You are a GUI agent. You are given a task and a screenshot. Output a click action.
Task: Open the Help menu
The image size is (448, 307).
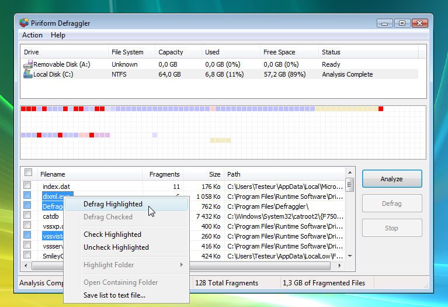(x=58, y=35)
